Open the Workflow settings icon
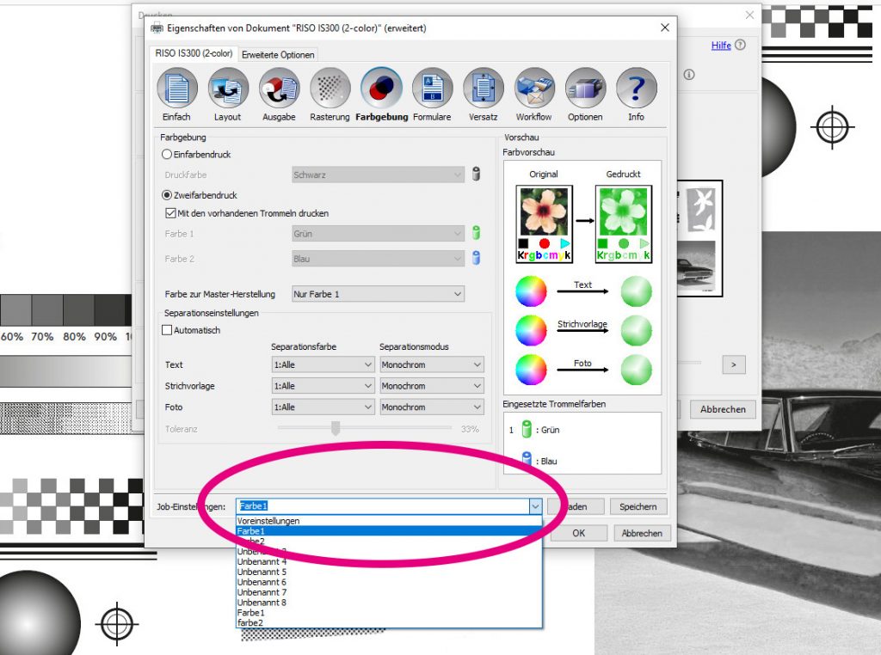The image size is (881, 655). point(534,89)
